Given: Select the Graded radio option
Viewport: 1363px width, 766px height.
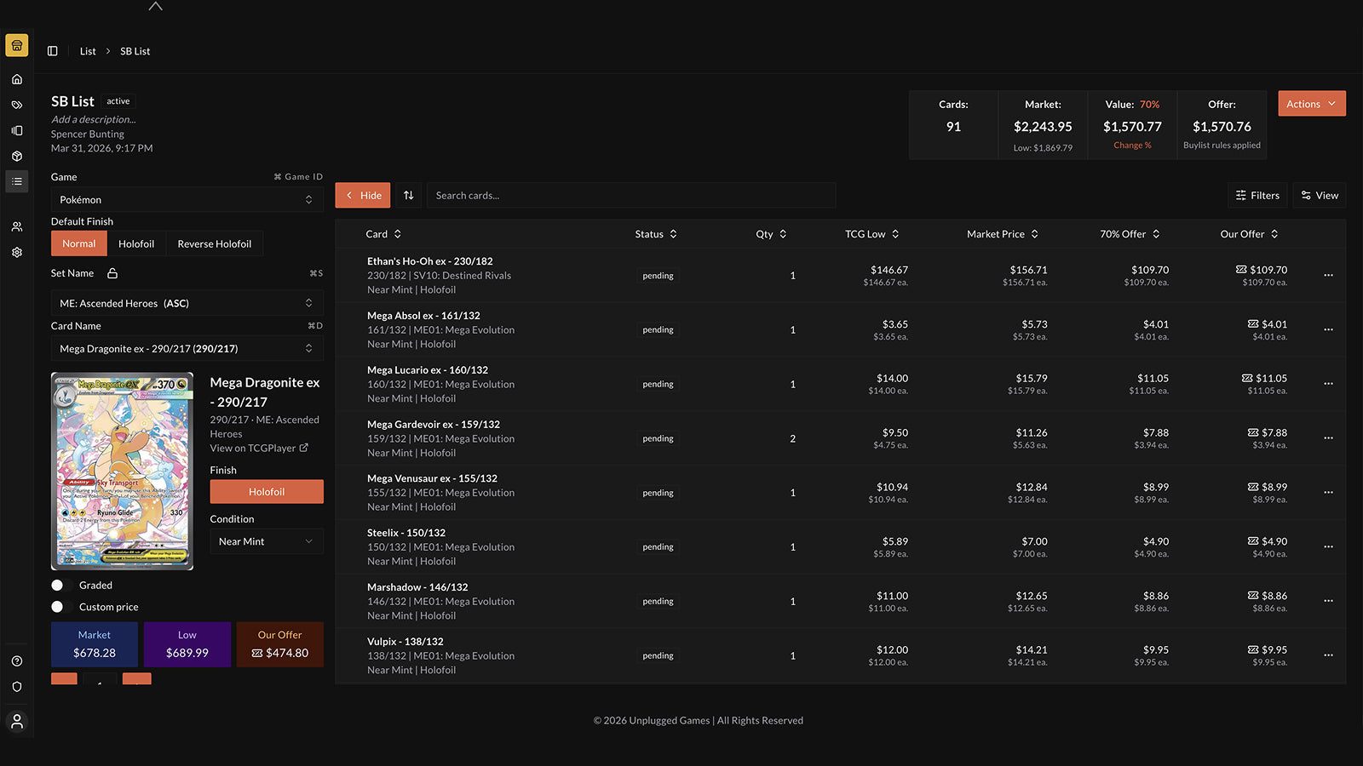Looking at the screenshot, I should (57, 586).
